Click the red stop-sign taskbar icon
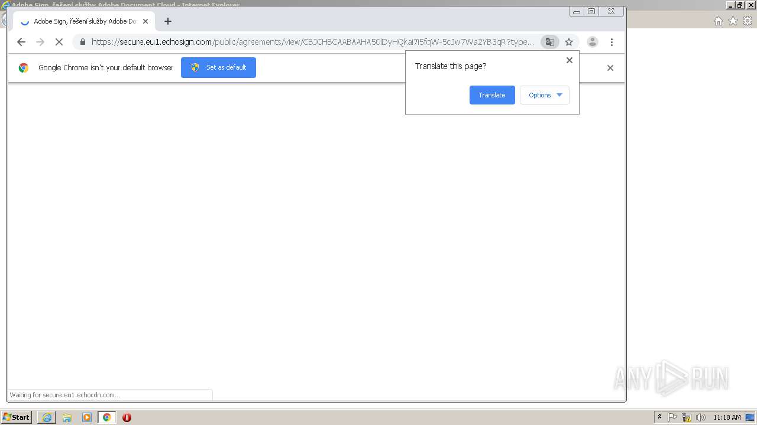This screenshot has width=757, height=425. pyautogui.click(x=127, y=417)
